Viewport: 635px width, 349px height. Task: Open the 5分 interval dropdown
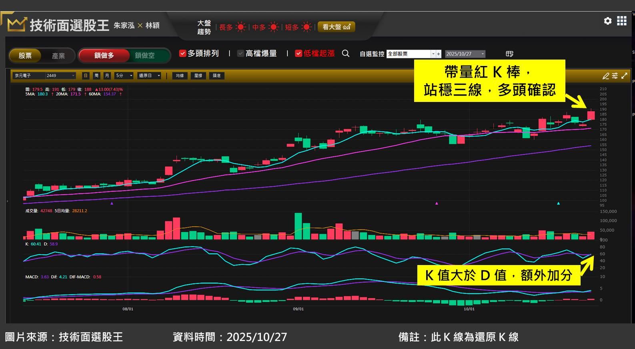(124, 76)
